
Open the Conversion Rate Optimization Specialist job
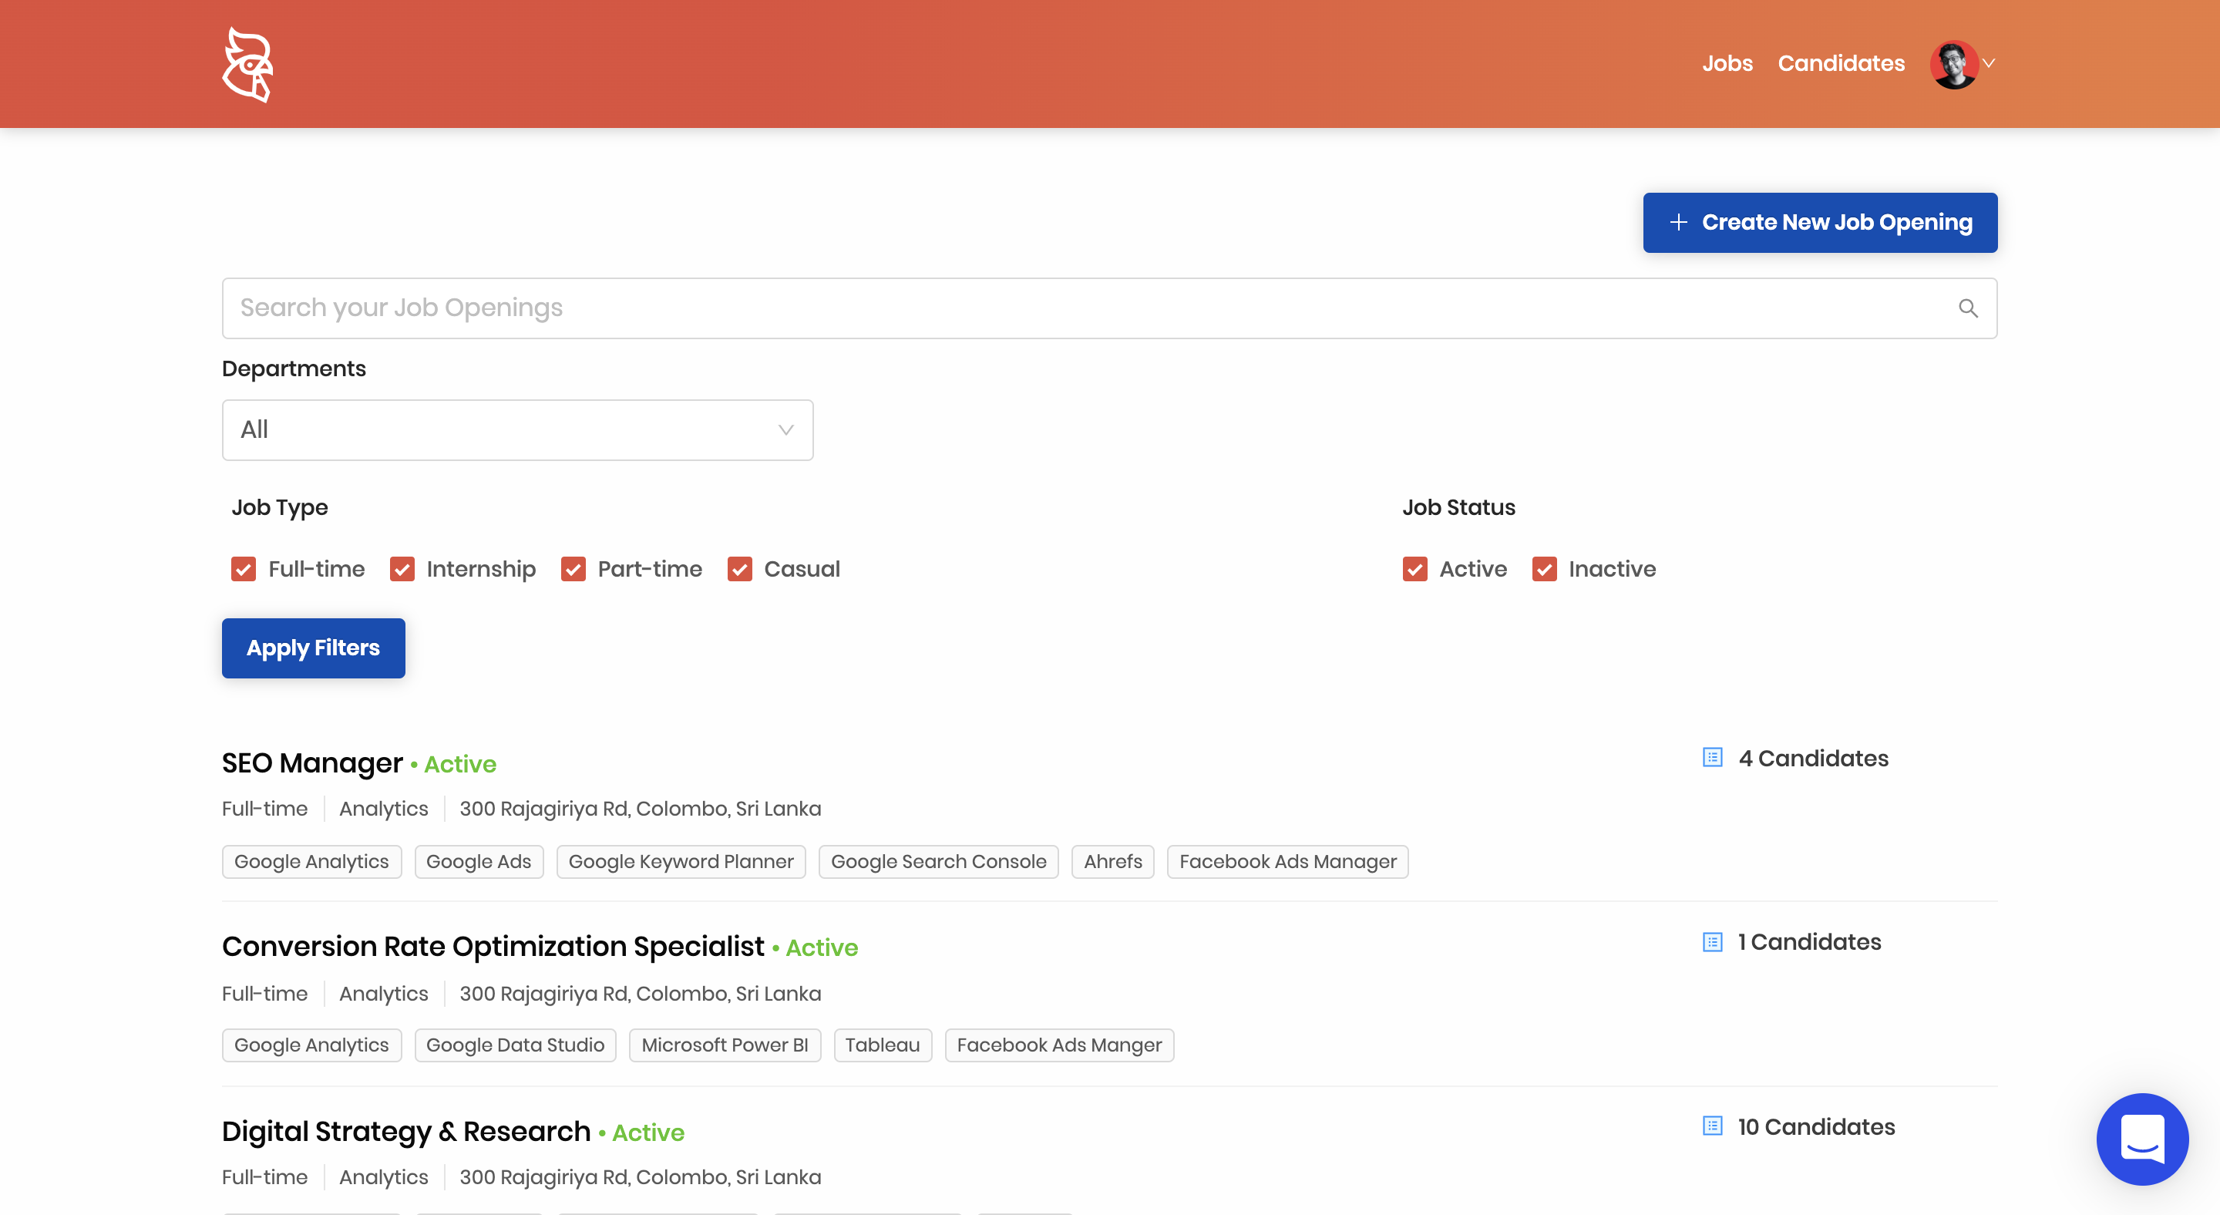coord(492,946)
